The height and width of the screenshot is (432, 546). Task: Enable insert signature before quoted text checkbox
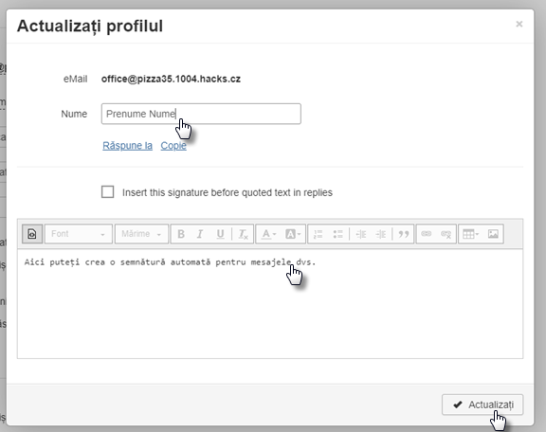click(108, 191)
